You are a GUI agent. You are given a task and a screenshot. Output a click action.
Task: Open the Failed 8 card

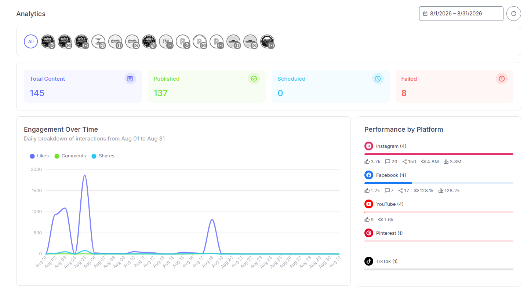(x=454, y=86)
